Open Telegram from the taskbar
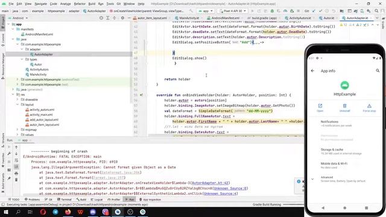Image resolution: width=386 pixels, height=217 pixels. (55, 212)
